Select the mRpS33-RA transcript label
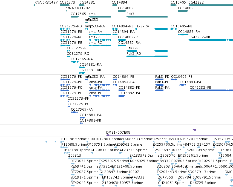Image resolution: width=233 pixels, height=187 pixels. [95, 26]
